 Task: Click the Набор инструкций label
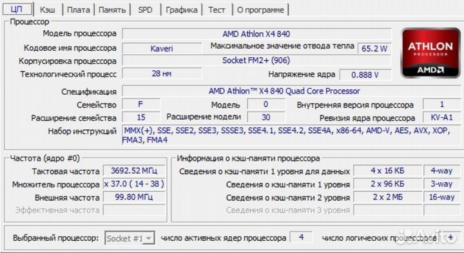pos(82,131)
